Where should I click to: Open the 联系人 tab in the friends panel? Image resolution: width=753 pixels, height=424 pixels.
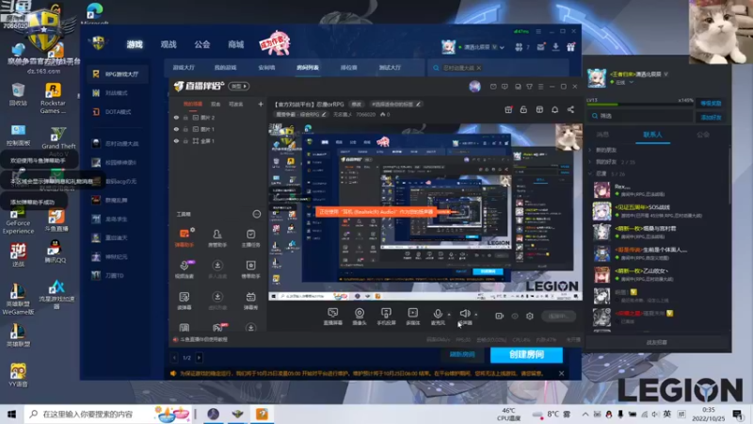point(652,135)
